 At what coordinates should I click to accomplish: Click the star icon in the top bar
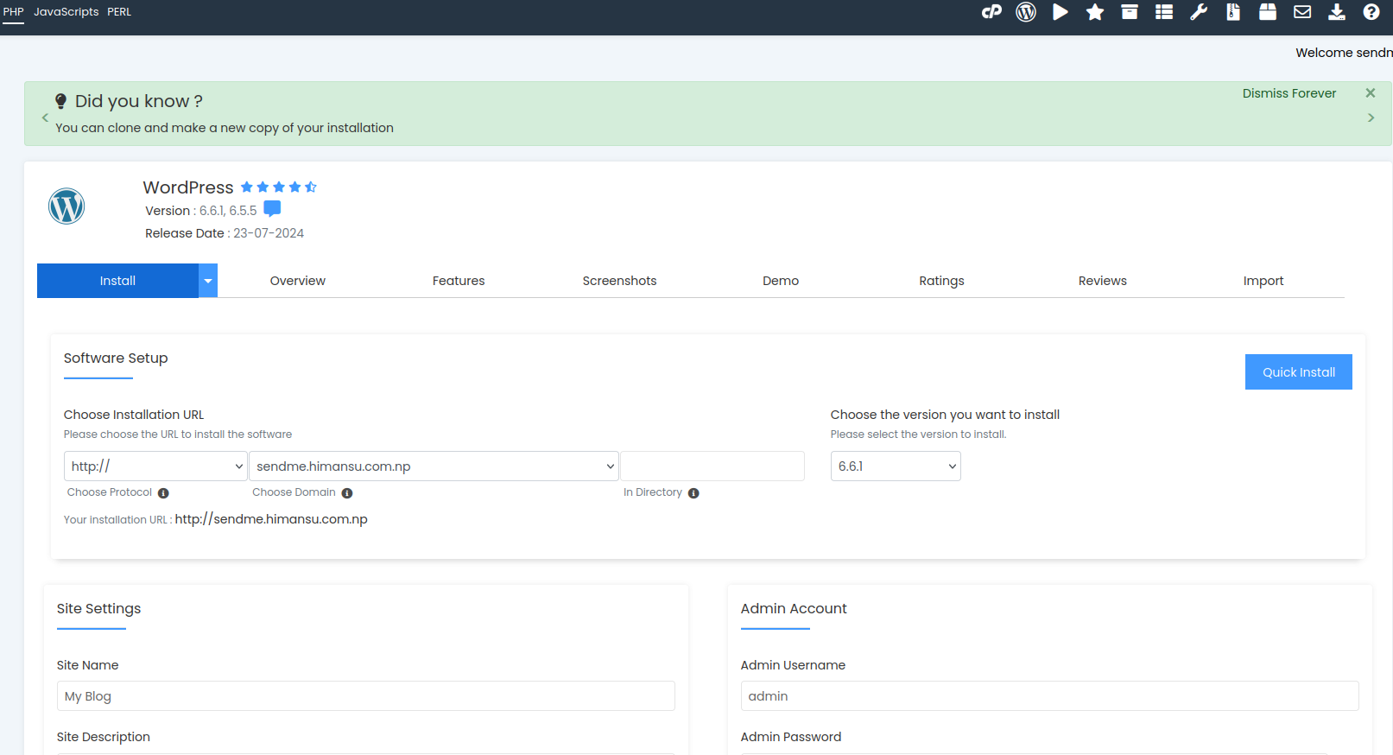pos(1095,12)
